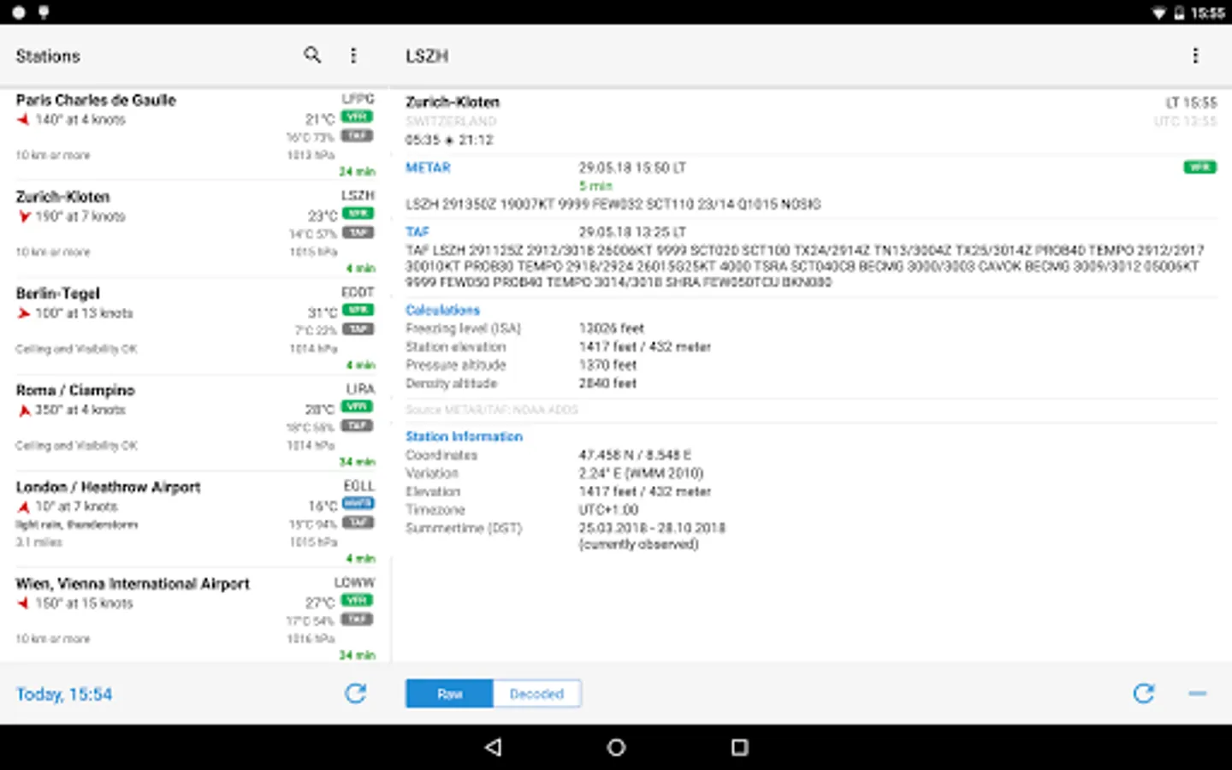Tap the wind arrow for Berlin-Tegel
Image resolution: width=1232 pixels, height=770 pixels.
click(x=23, y=313)
